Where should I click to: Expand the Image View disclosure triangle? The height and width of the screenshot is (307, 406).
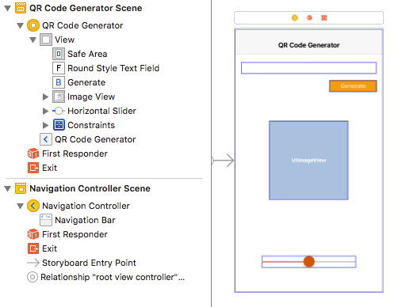tap(45, 97)
